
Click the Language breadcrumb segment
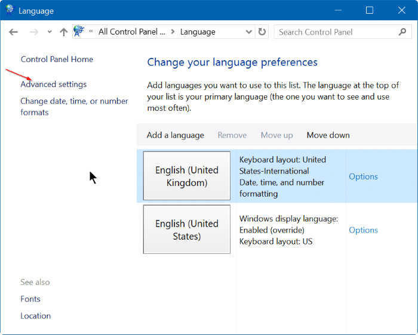tap(198, 32)
